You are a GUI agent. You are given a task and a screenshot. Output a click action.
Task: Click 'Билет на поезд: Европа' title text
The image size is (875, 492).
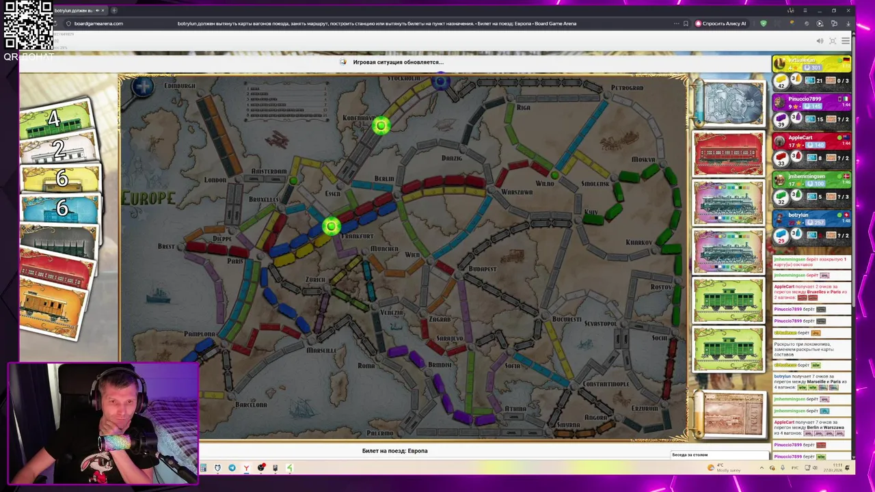tap(394, 451)
